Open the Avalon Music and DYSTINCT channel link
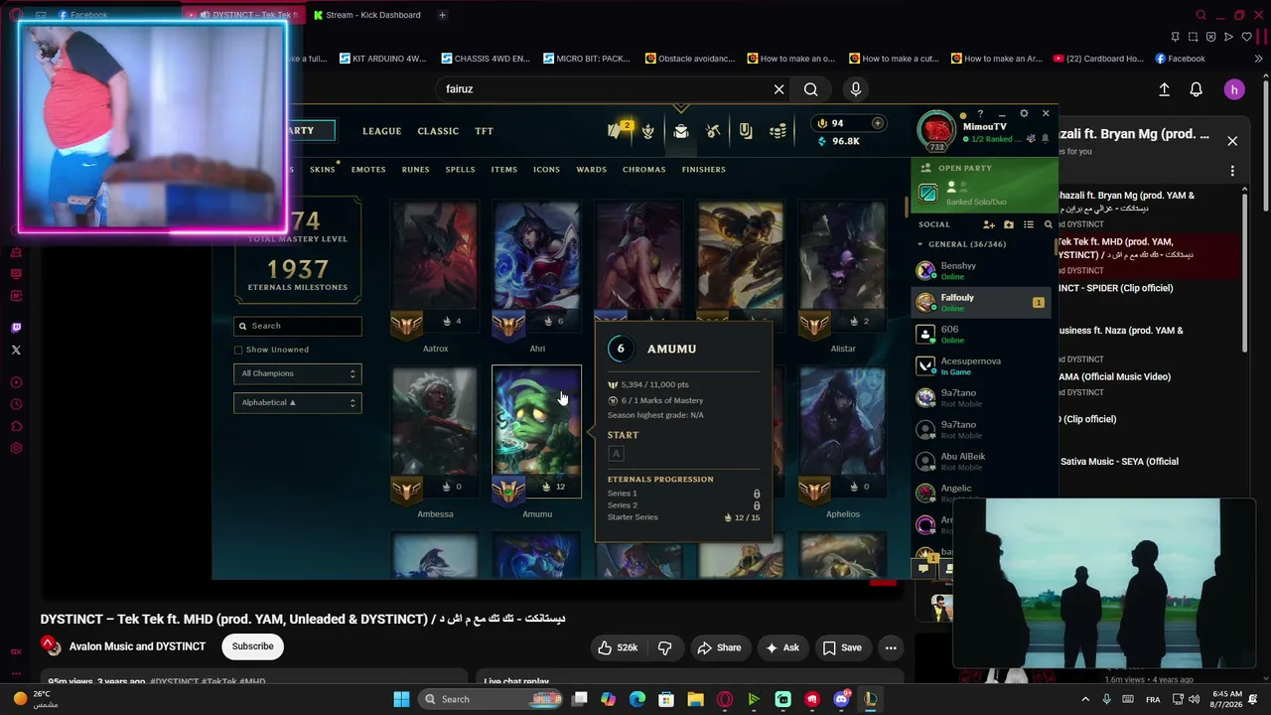 tap(137, 646)
